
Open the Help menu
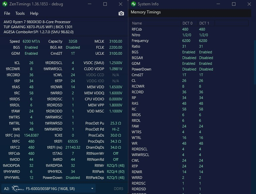point(34,13)
